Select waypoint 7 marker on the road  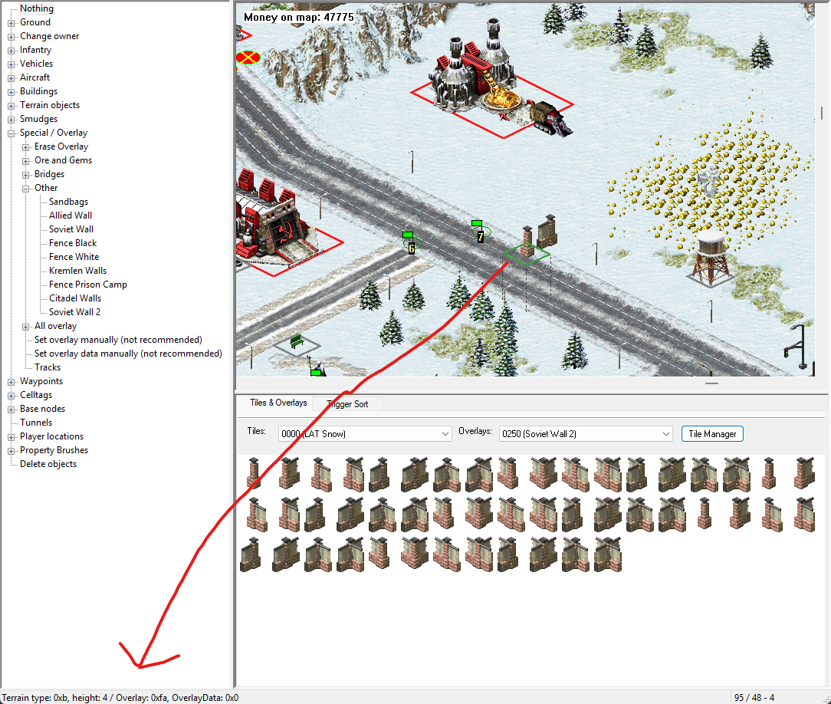(x=480, y=232)
